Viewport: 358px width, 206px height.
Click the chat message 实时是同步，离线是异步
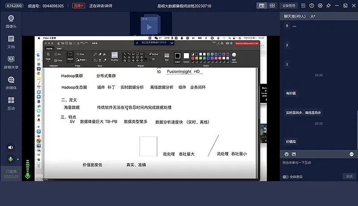click(x=303, y=113)
